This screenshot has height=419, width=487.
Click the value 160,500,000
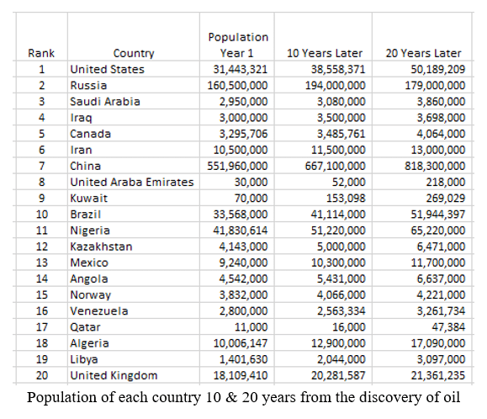click(x=237, y=86)
